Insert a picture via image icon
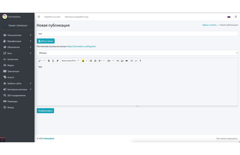The image size is (240, 155). [x=122, y=61]
